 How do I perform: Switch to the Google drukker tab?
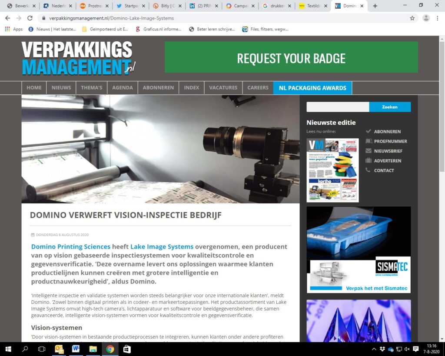277,6
